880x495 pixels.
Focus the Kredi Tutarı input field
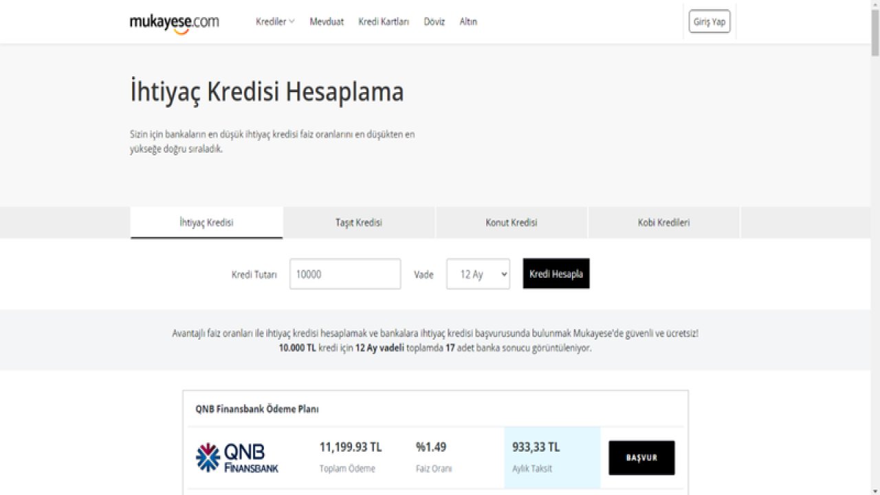(x=345, y=274)
